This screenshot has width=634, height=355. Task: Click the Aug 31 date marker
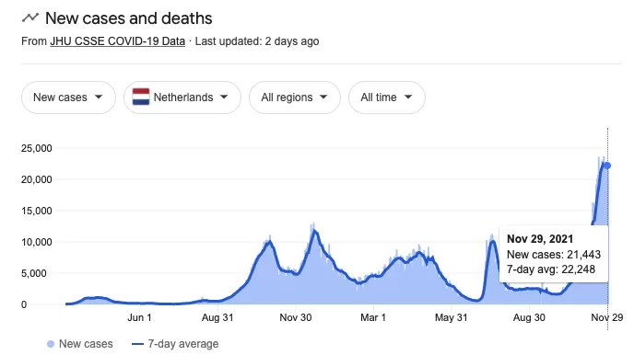click(x=217, y=317)
